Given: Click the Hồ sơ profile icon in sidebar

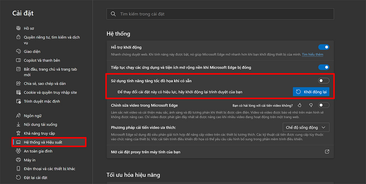Looking at the screenshot, I should click(x=18, y=28).
